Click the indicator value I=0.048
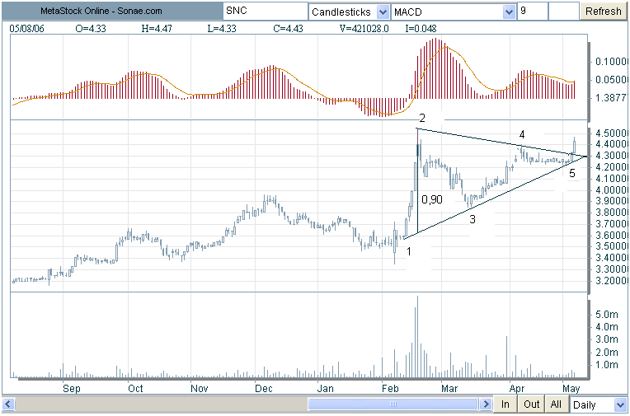630x416 pixels. coord(421,29)
